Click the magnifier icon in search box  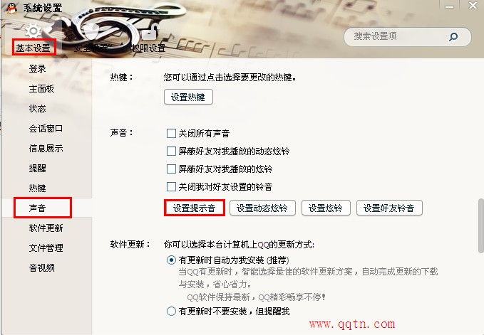[453, 37]
